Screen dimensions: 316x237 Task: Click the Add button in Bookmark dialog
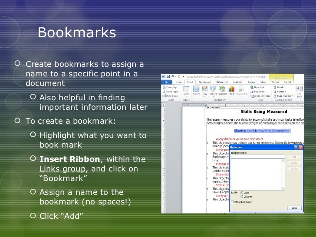(x=294, y=157)
